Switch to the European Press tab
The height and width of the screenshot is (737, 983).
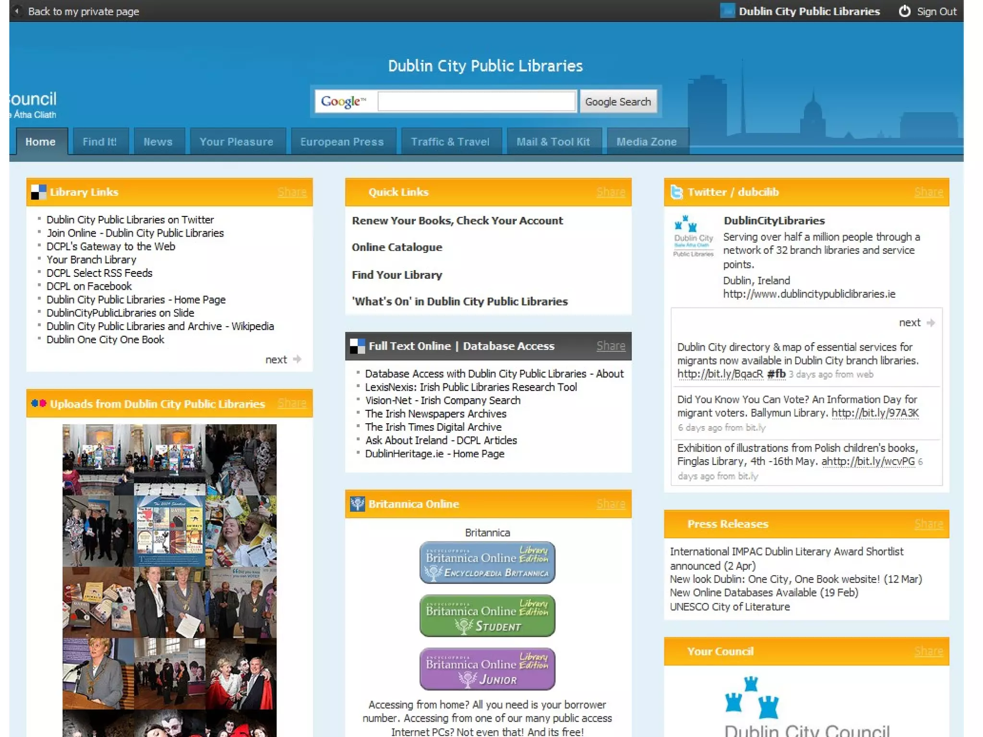click(342, 142)
